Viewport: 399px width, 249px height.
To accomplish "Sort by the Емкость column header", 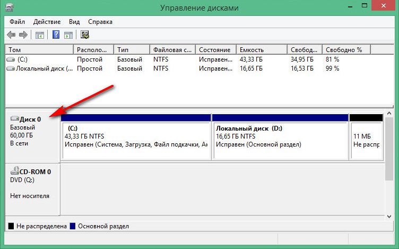I will 261,49.
